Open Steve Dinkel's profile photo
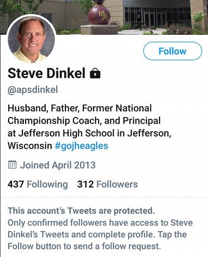This screenshot has height=257, width=208. 32,39
